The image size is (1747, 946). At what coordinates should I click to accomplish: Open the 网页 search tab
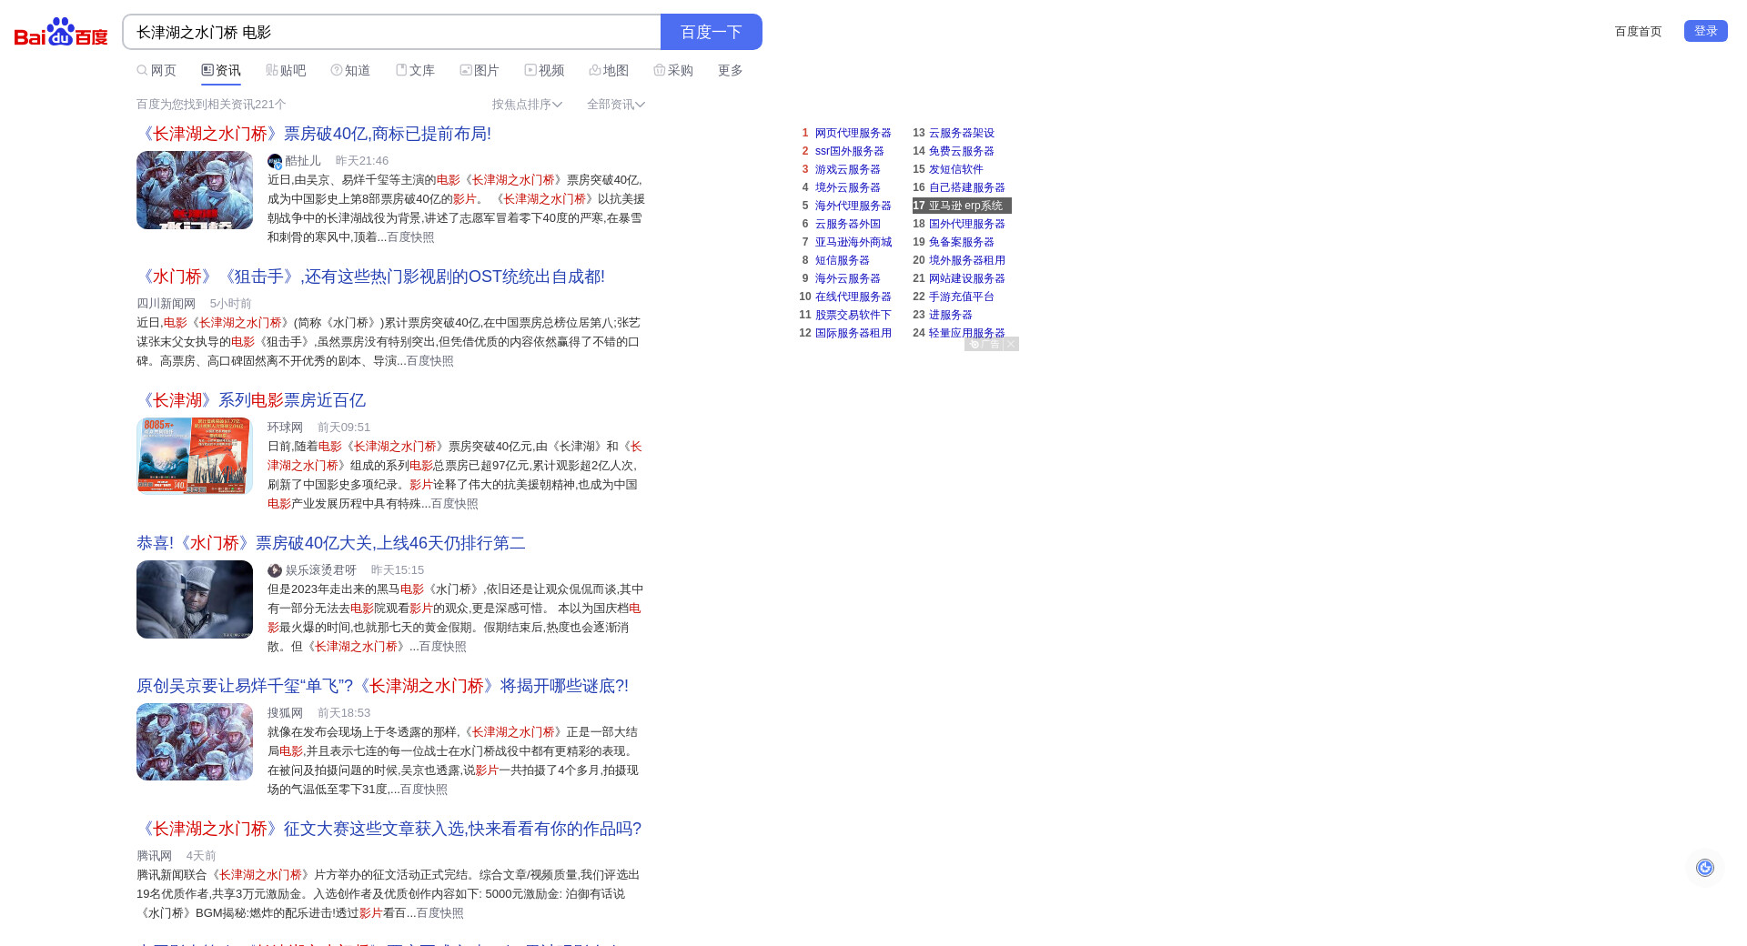coord(157,71)
